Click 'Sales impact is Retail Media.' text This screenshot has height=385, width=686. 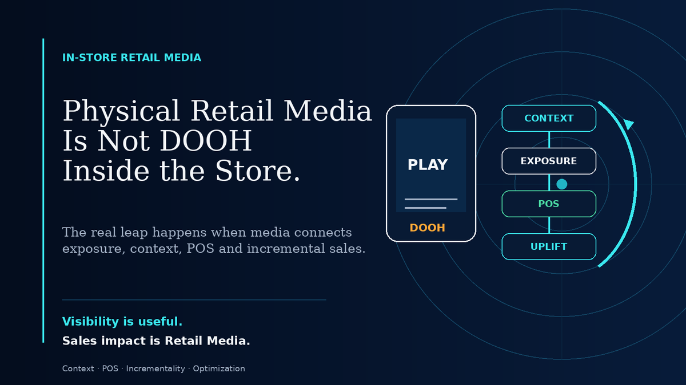[x=156, y=341]
